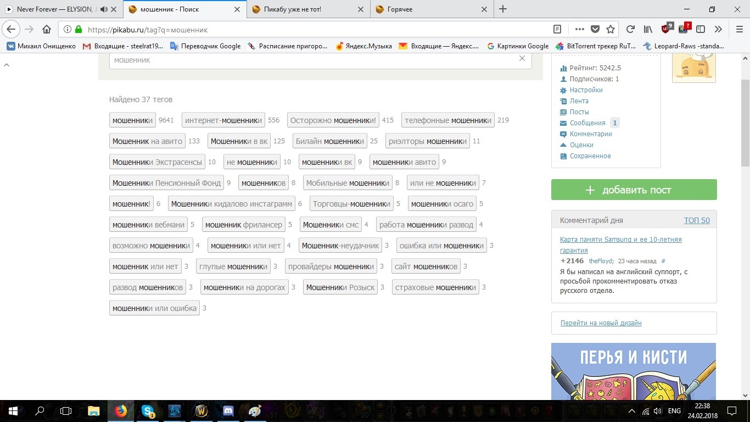
Task: Click the green 'добавить пост' button
Action: click(634, 190)
